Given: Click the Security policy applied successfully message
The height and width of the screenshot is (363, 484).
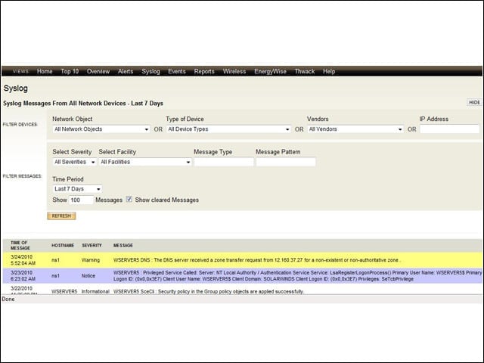Looking at the screenshot, I should pyautogui.click(x=209, y=291).
